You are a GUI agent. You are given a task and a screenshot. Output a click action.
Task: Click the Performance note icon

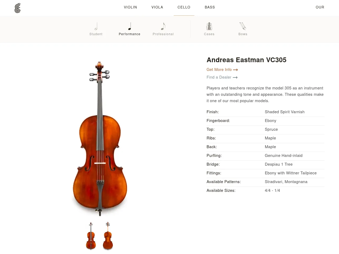[x=130, y=26]
